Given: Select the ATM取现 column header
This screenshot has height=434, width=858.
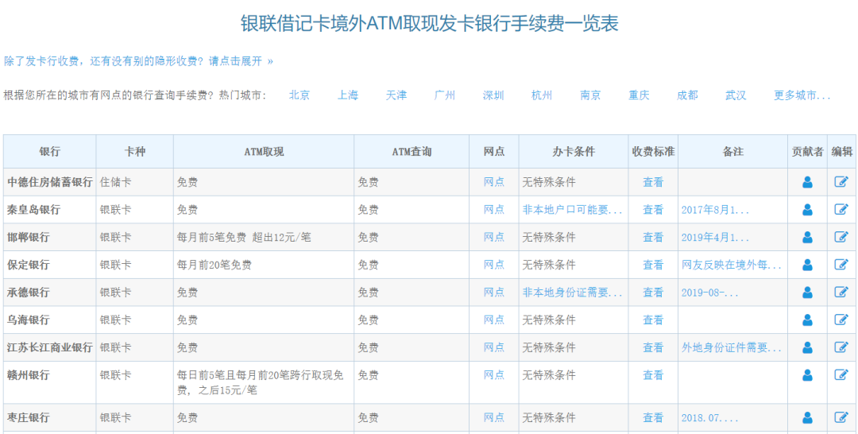Looking at the screenshot, I should (264, 152).
